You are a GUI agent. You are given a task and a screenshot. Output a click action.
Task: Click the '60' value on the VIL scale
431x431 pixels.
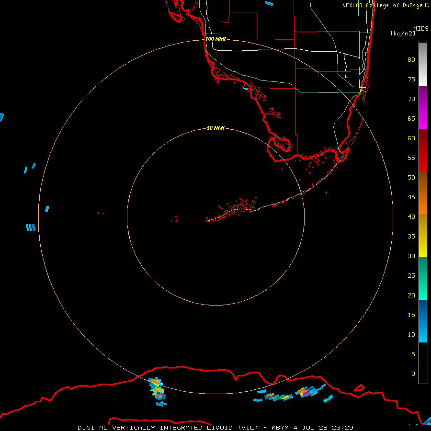tap(411, 138)
